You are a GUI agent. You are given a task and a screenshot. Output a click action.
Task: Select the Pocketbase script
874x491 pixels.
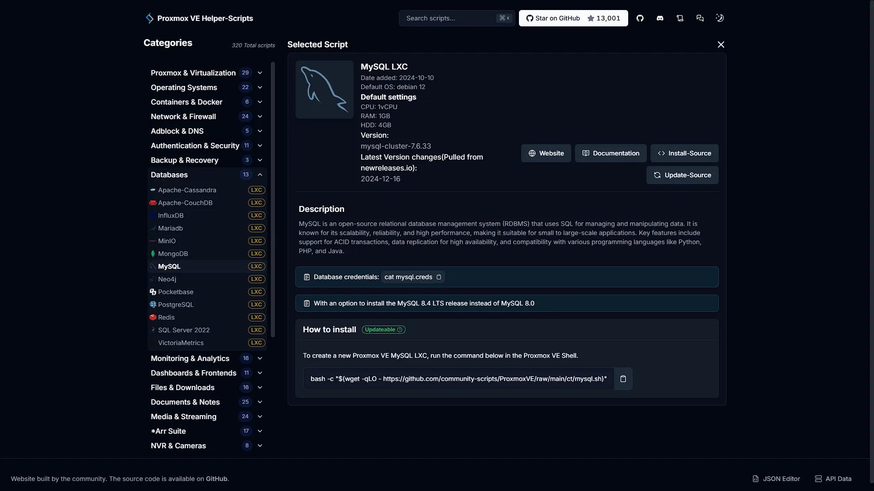click(x=207, y=292)
